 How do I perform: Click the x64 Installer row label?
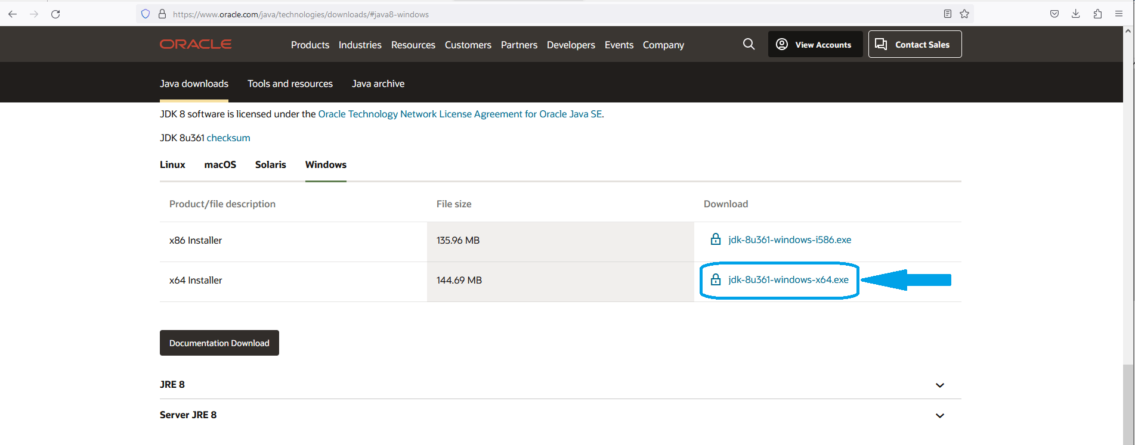tap(196, 280)
